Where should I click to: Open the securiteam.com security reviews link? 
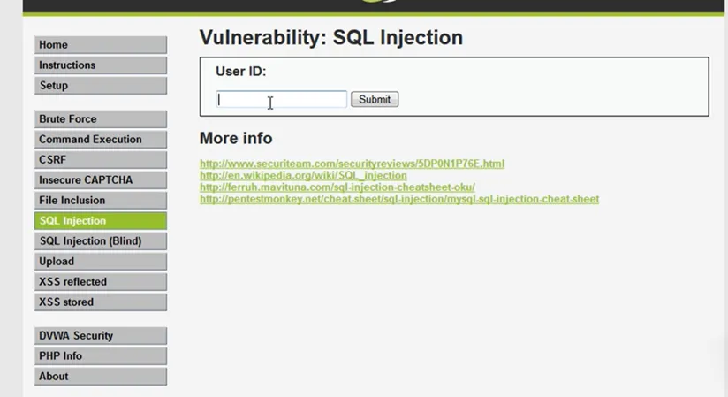pos(352,164)
